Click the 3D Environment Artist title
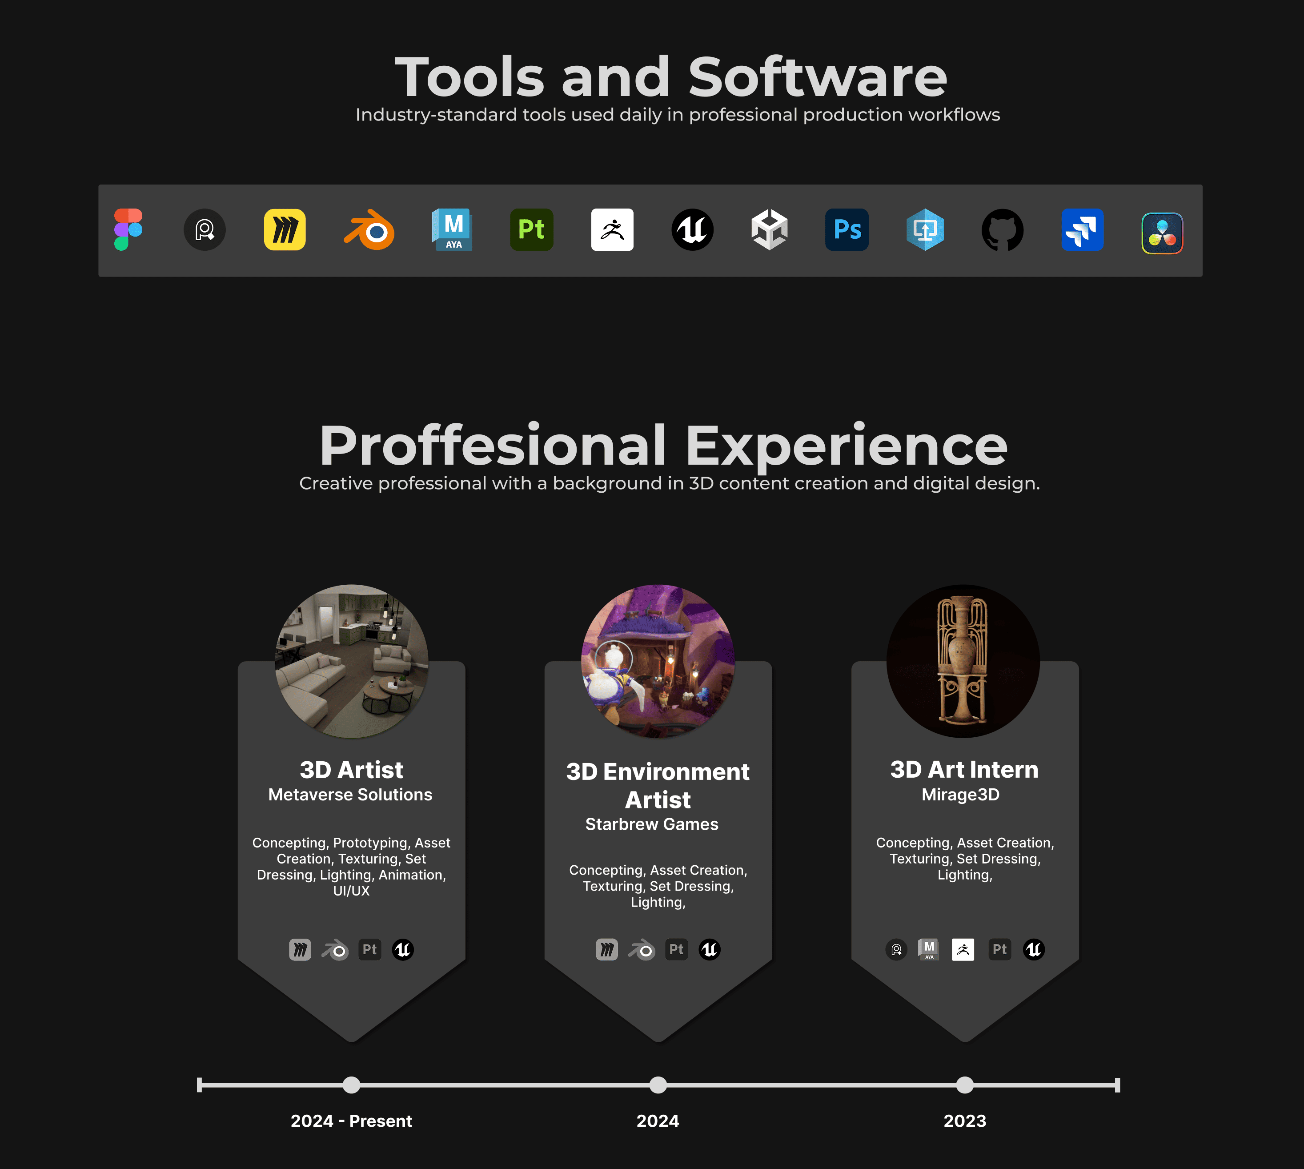The height and width of the screenshot is (1169, 1304). 658,786
